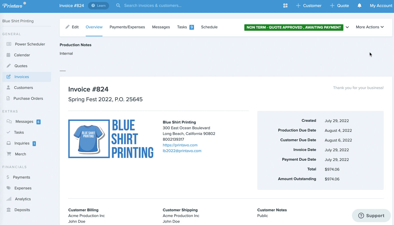The width and height of the screenshot is (394, 225).
Task: Click the Quotes pencil icon
Action: (9, 66)
